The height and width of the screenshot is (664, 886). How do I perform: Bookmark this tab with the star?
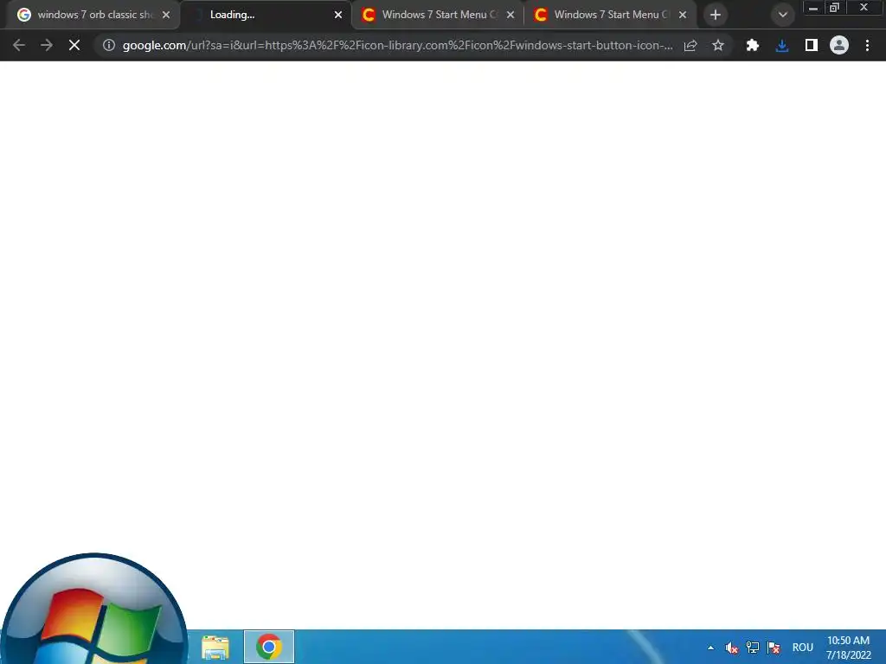[717, 45]
